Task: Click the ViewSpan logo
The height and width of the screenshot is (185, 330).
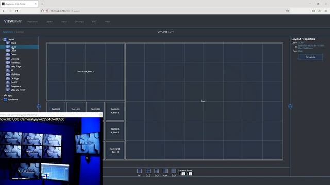Action: [x=13, y=21]
